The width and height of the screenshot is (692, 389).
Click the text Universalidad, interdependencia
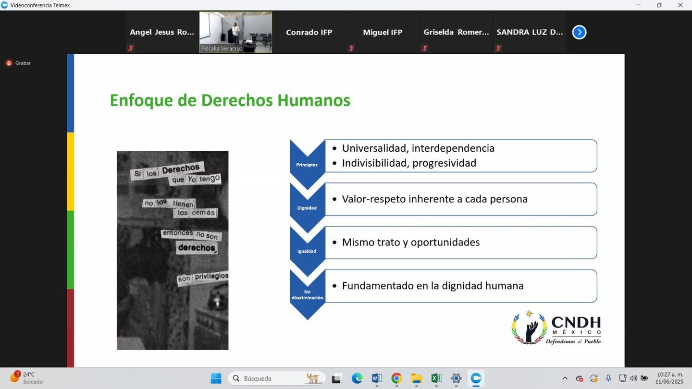coord(418,148)
